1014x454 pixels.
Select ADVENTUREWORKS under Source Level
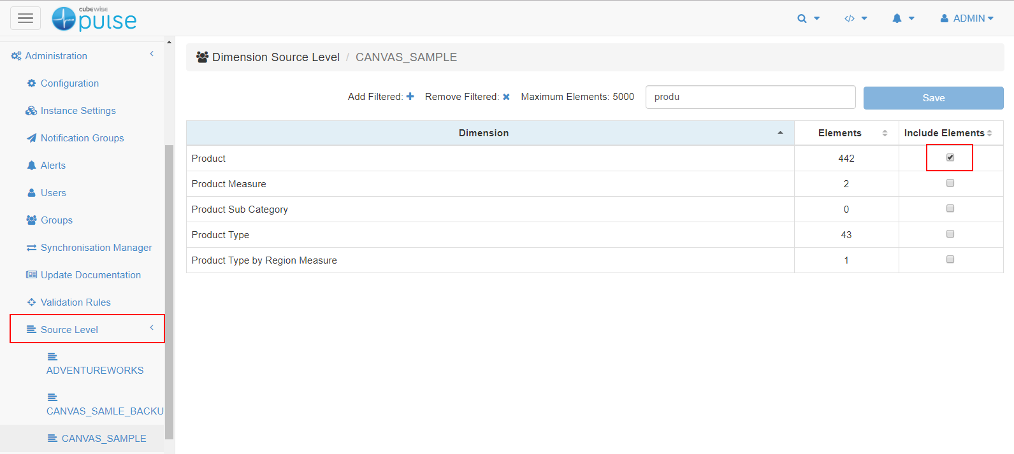pos(95,370)
